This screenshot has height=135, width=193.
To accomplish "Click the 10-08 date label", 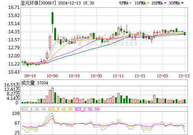I will (52, 76).
